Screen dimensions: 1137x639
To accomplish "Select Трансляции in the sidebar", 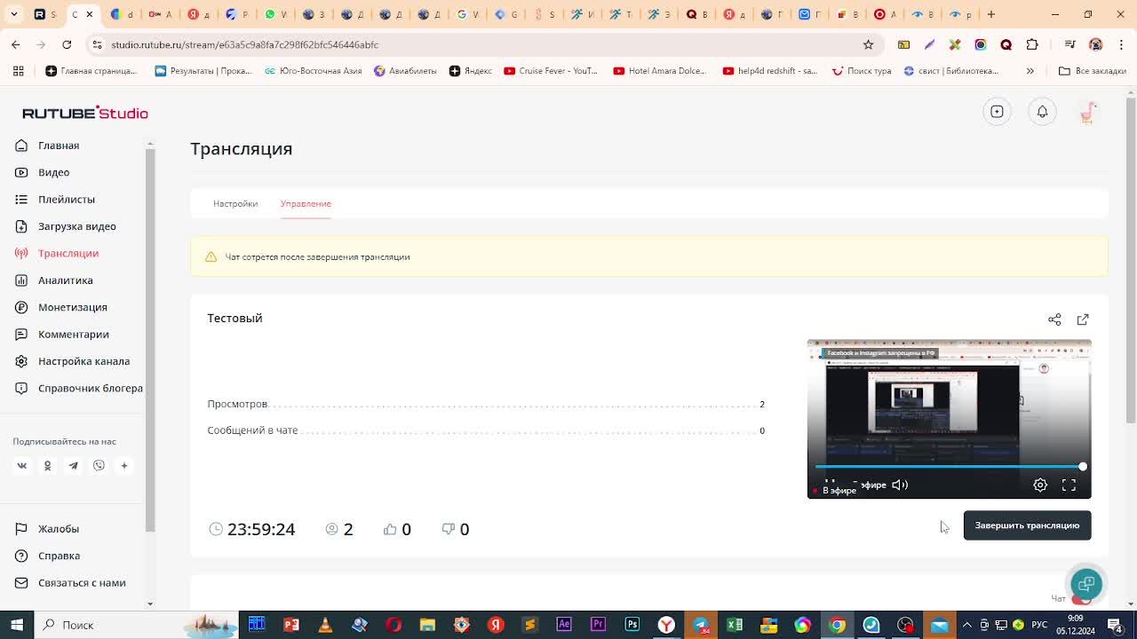I will 57,253.
